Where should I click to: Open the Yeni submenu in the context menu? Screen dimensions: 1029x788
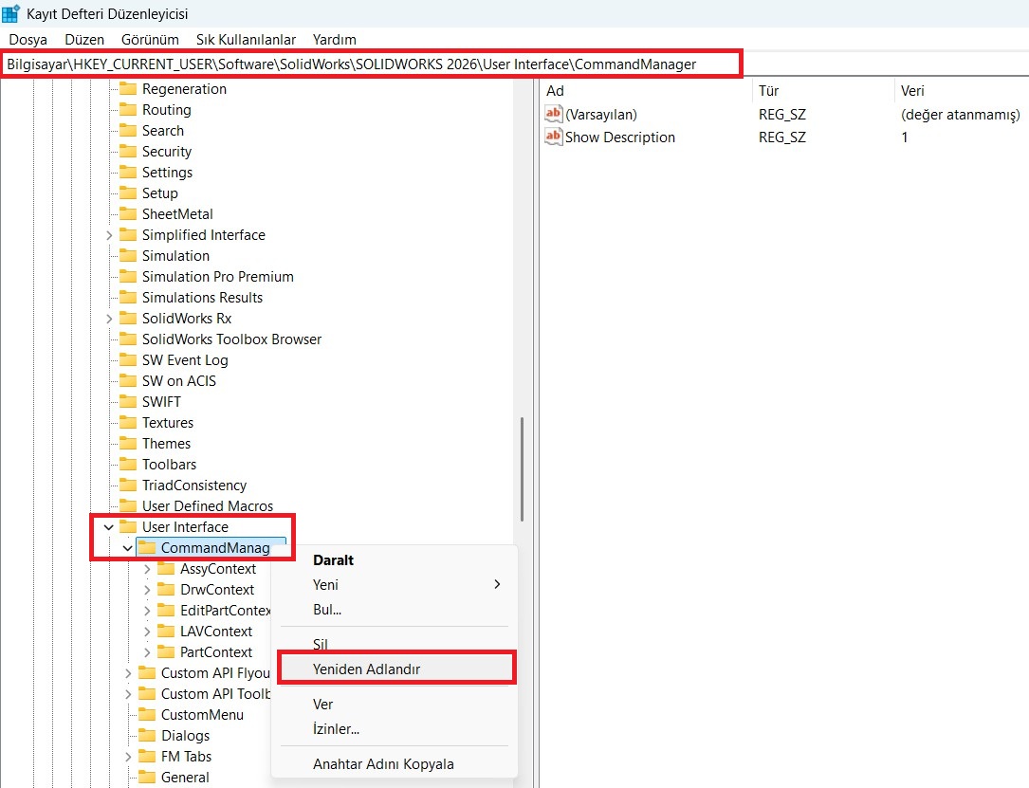click(325, 585)
